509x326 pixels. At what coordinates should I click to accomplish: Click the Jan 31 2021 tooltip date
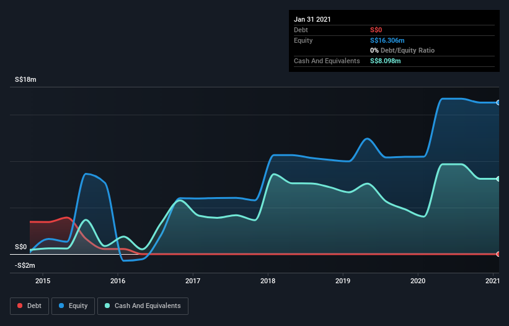click(x=312, y=19)
